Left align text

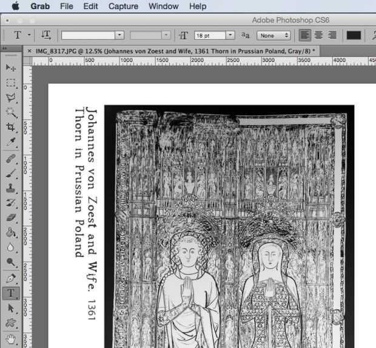click(305, 35)
